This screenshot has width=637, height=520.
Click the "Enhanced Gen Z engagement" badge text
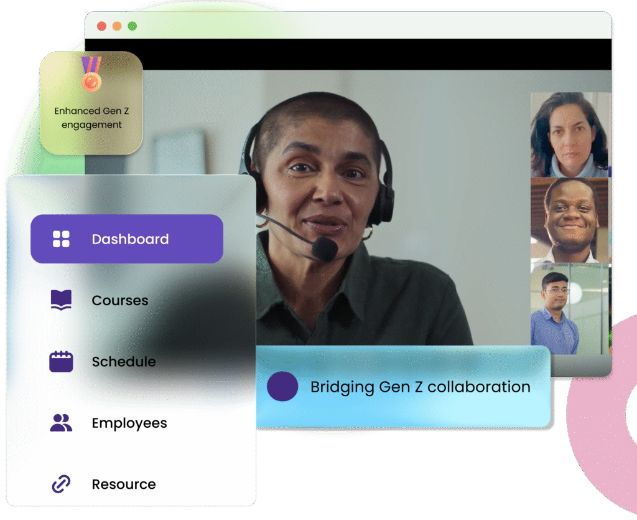coord(91,118)
